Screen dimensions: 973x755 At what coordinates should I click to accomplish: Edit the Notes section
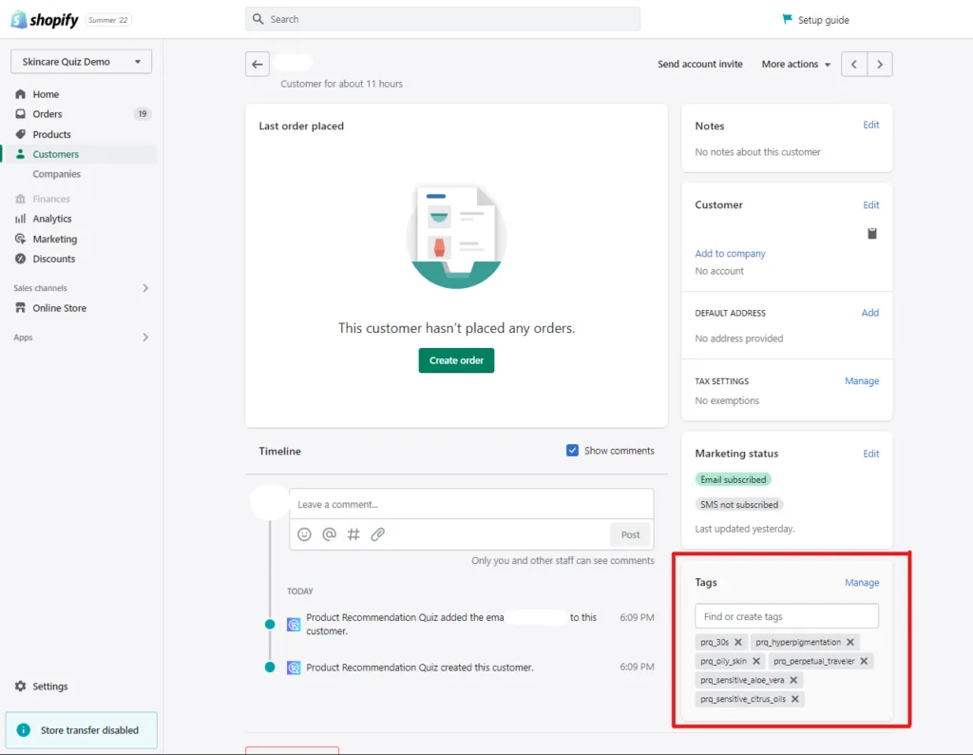click(870, 125)
